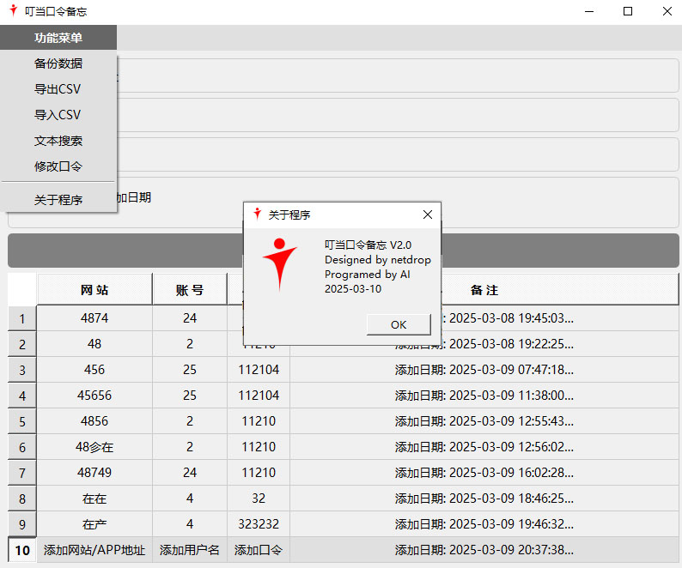Viewport: 682px width, 568px height.
Task: Select 导出CSV menu entry
Action: point(58,89)
